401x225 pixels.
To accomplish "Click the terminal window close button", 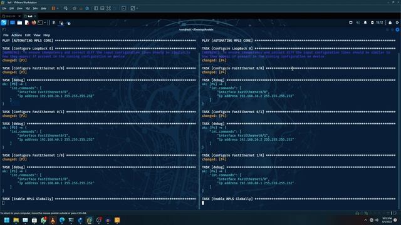I will click(397, 29).
